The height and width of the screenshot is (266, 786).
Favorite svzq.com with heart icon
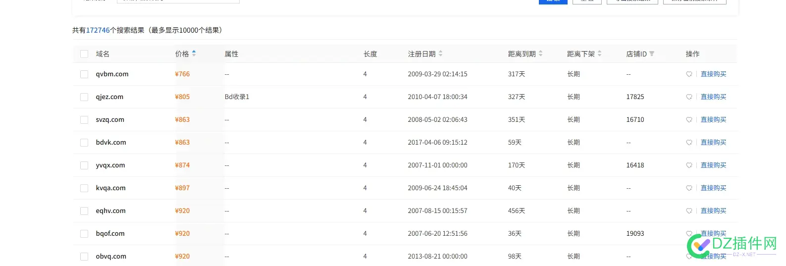(689, 120)
